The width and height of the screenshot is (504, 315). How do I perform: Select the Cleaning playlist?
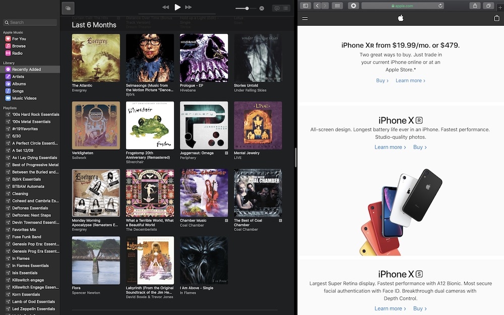pos(30,194)
